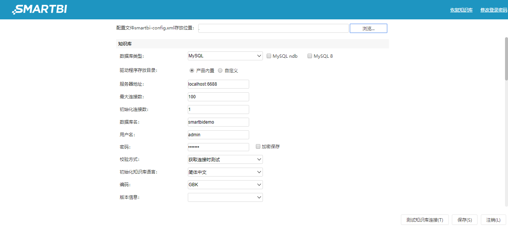This screenshot has width=508, height=232.
Task: Click the 测试知识库连接(T) button
Action: 425,220
